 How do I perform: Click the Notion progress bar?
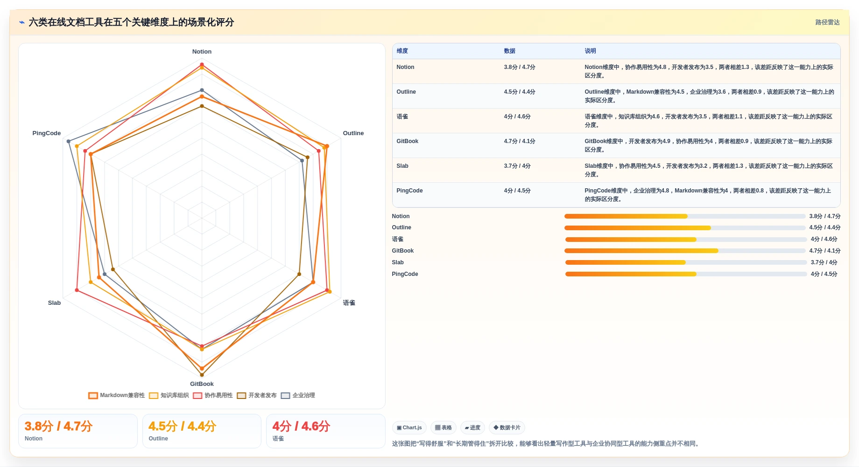685,216
